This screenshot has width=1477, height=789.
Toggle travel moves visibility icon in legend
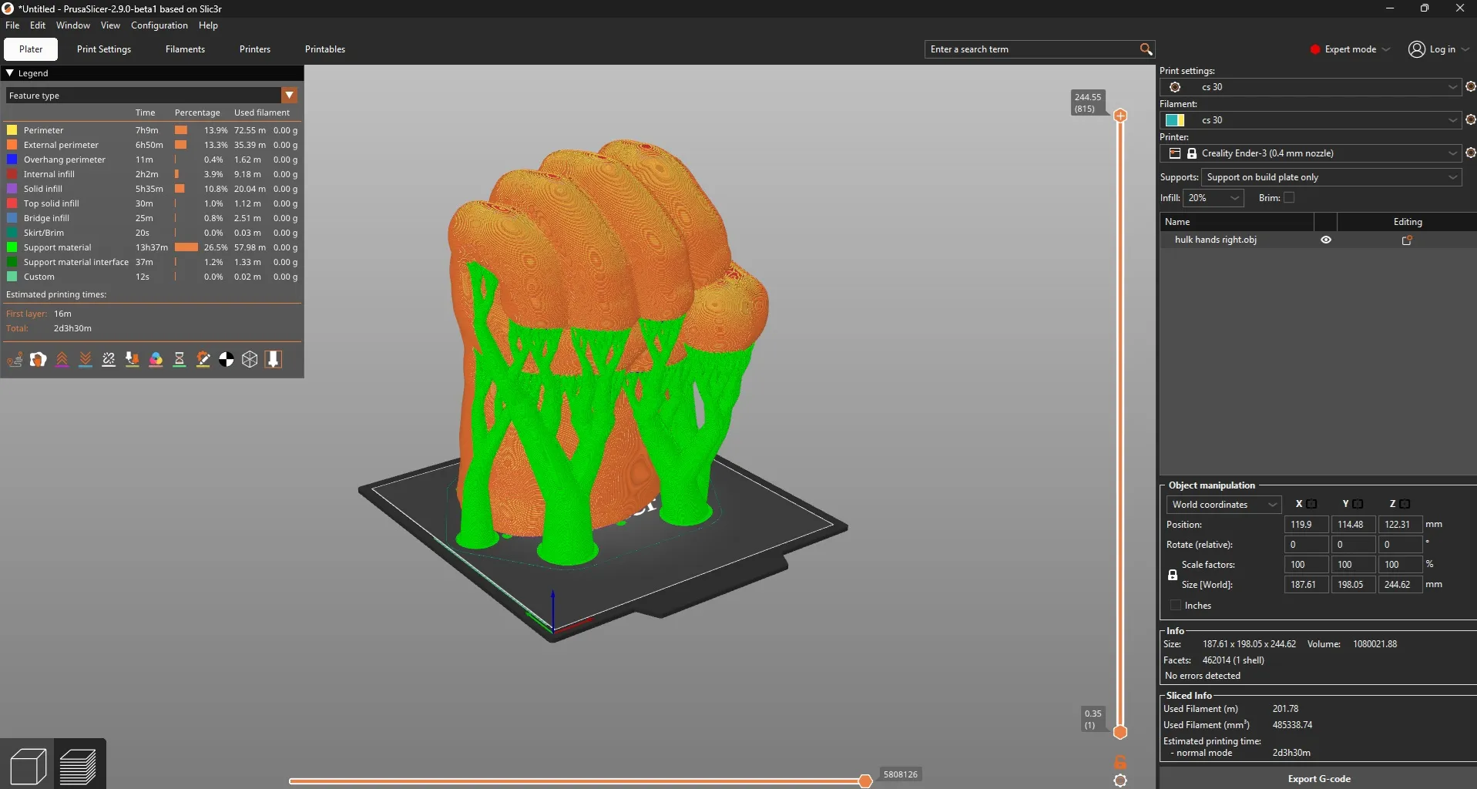(x=15, y=360)
